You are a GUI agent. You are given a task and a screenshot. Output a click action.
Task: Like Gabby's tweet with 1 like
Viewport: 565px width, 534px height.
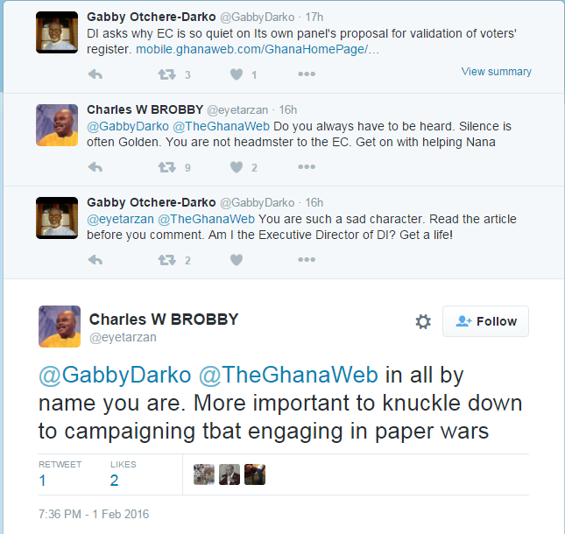[236, 74]
